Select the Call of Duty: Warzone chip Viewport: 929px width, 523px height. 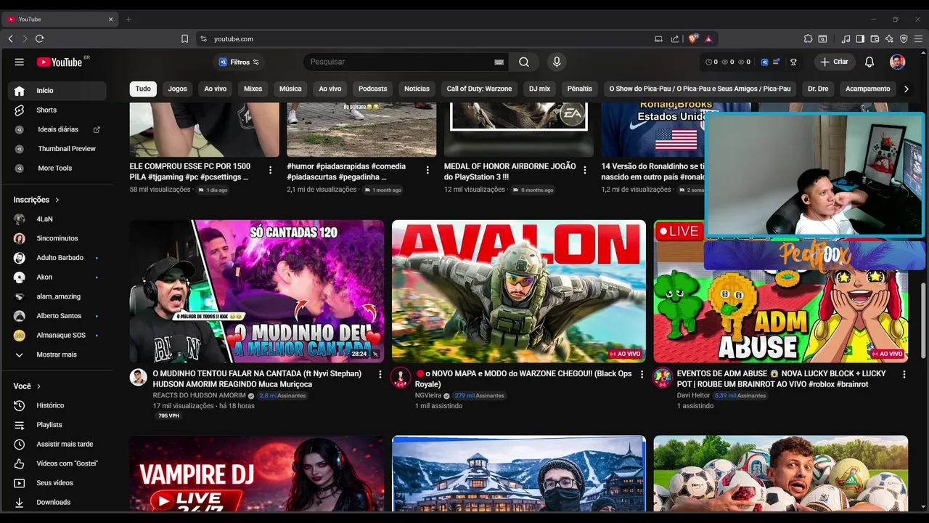point(479,89)
